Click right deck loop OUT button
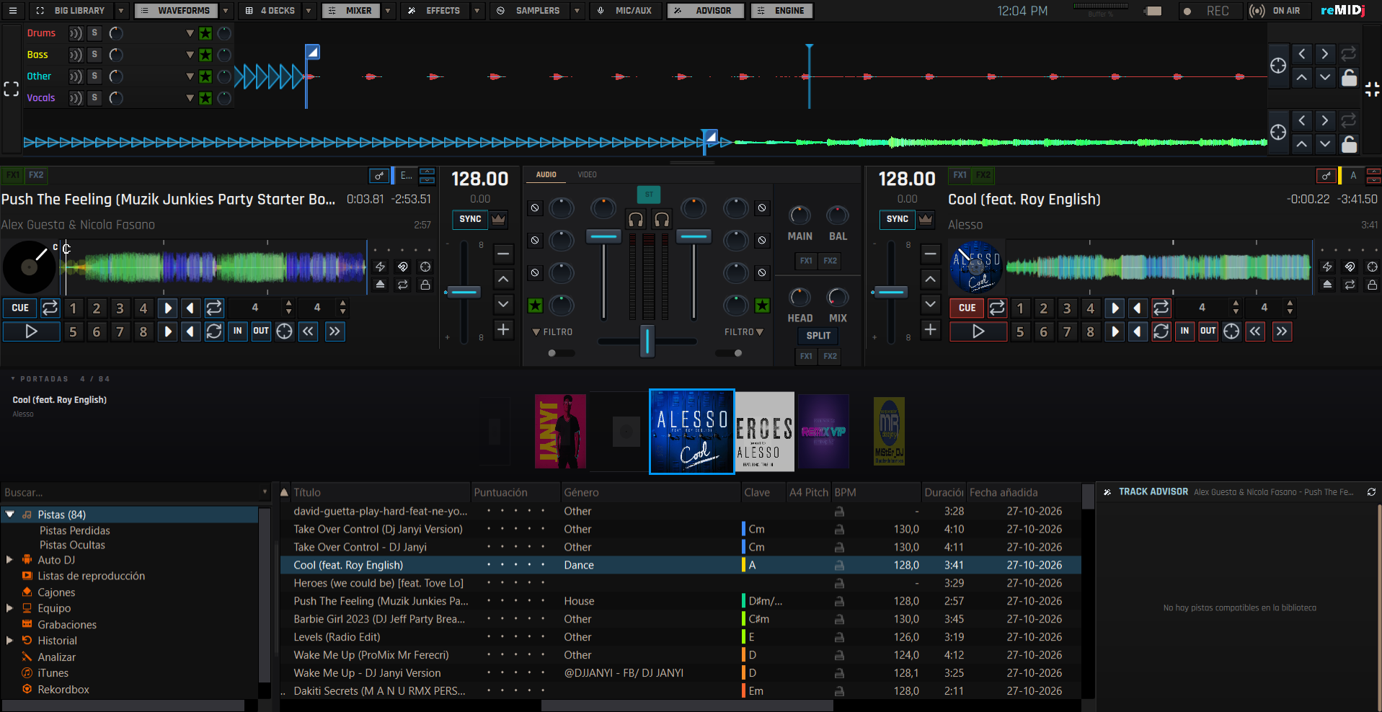Screen dimensions: 1382x712 click(1208, 331)
